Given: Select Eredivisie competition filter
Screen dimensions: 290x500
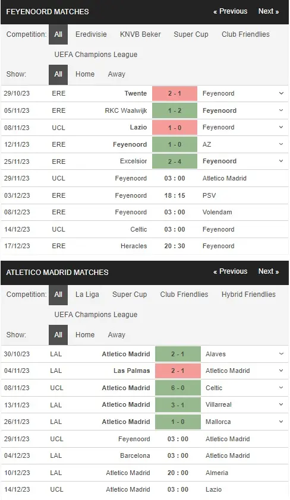Looking at the screenshot, I should (91, 34).
